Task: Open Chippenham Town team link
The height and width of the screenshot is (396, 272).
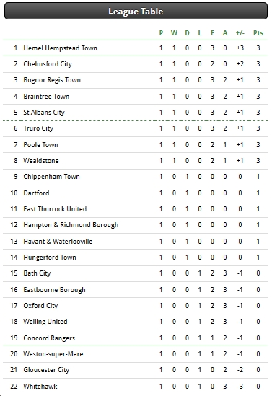Action: coord(51,177)
